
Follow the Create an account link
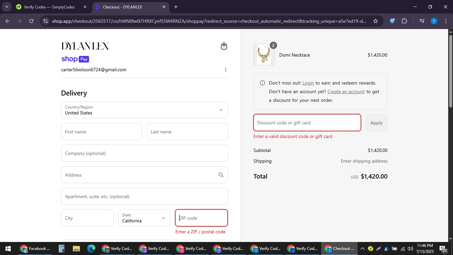346,92
